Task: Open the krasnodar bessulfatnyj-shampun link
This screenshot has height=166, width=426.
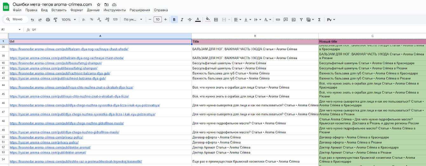Action: click(x=54, y=63)
